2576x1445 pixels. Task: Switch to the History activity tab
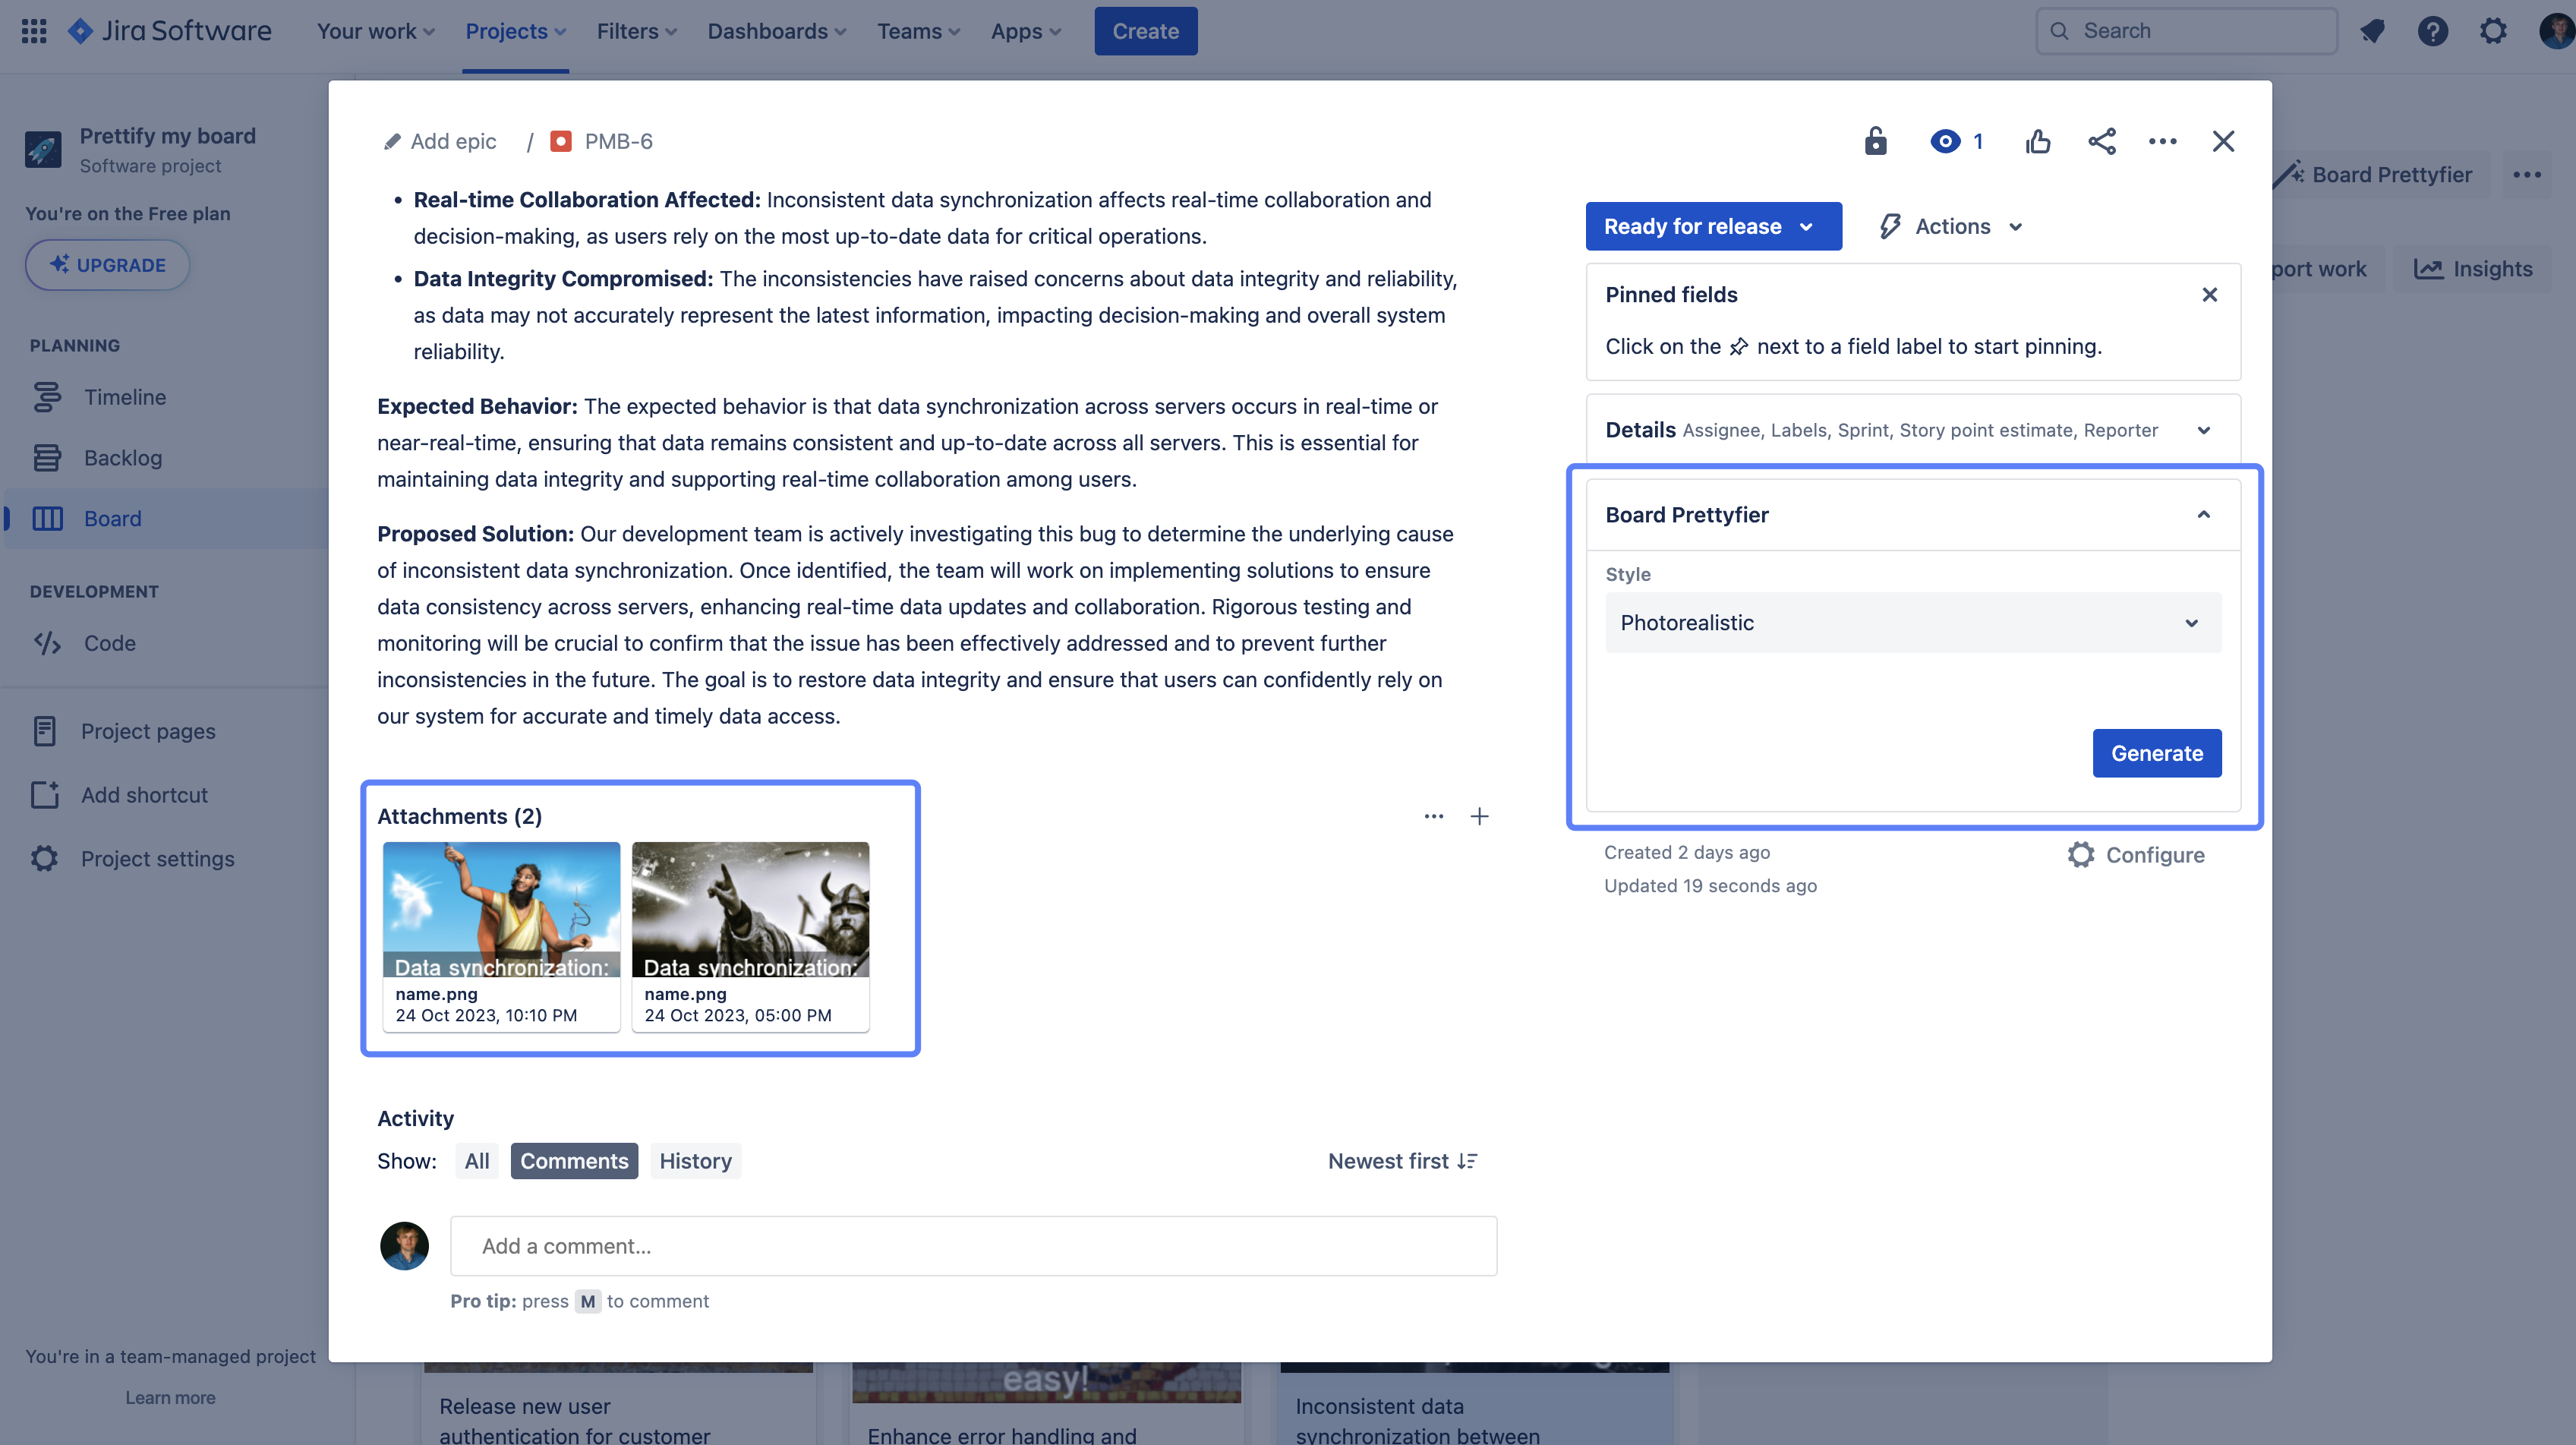(x=695, y=1161)
